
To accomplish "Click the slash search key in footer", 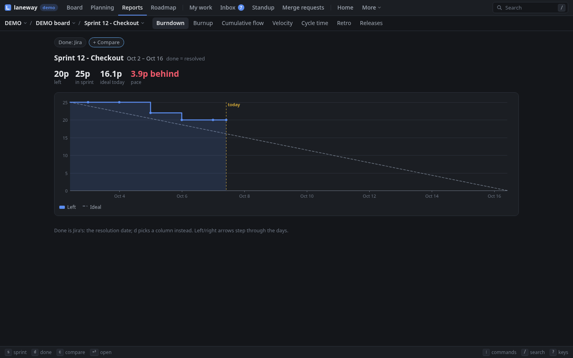I will 525,352.
